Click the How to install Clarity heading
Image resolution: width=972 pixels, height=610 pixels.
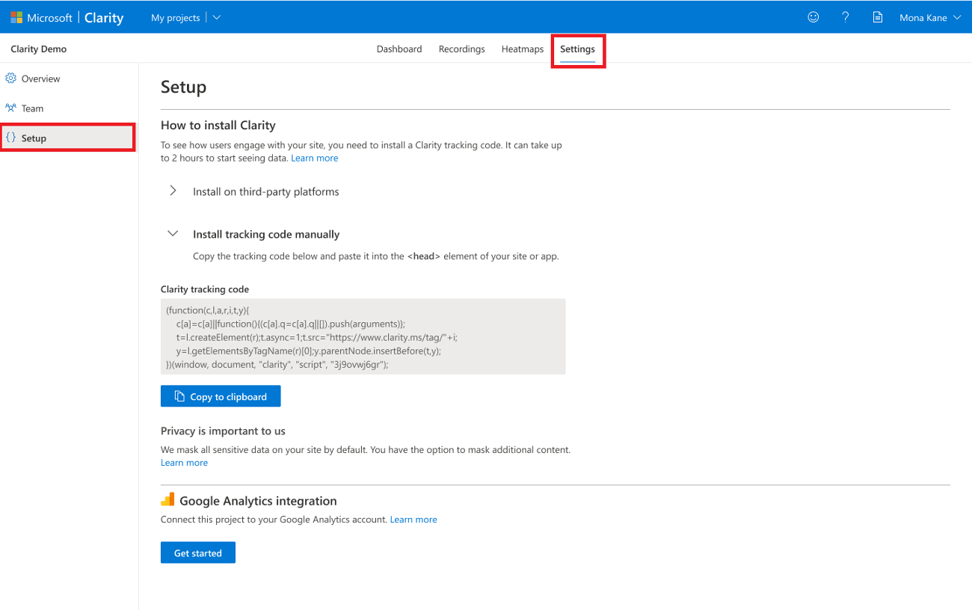(218, 125)
